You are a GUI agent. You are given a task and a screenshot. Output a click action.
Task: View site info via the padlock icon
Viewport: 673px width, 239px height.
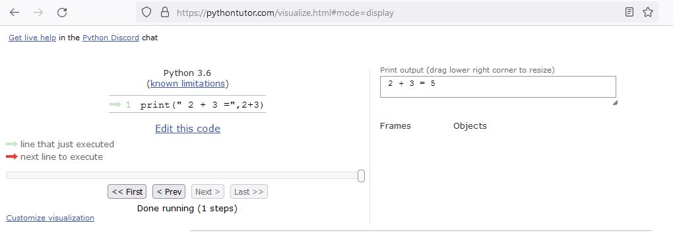pos(165,13)
